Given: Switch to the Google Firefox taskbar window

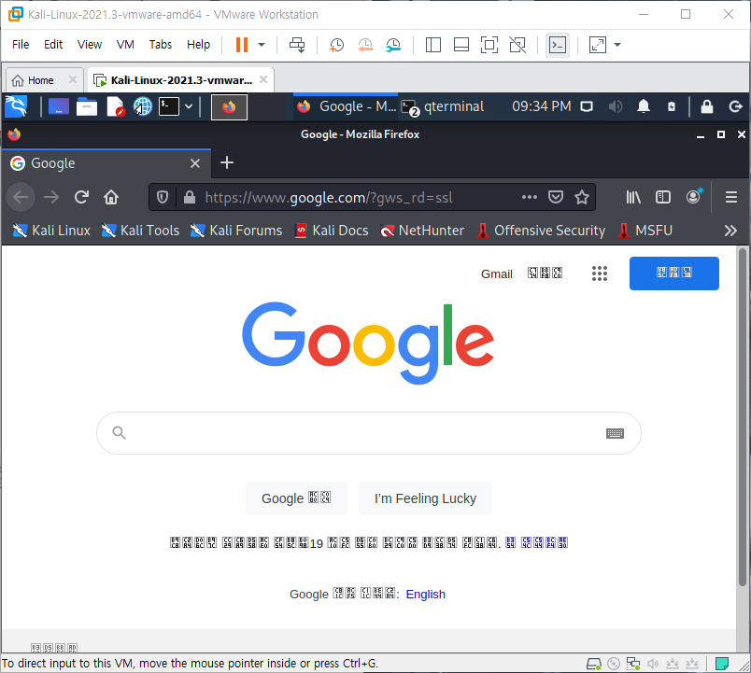Looking at the screenshot, I should (346, 106).
